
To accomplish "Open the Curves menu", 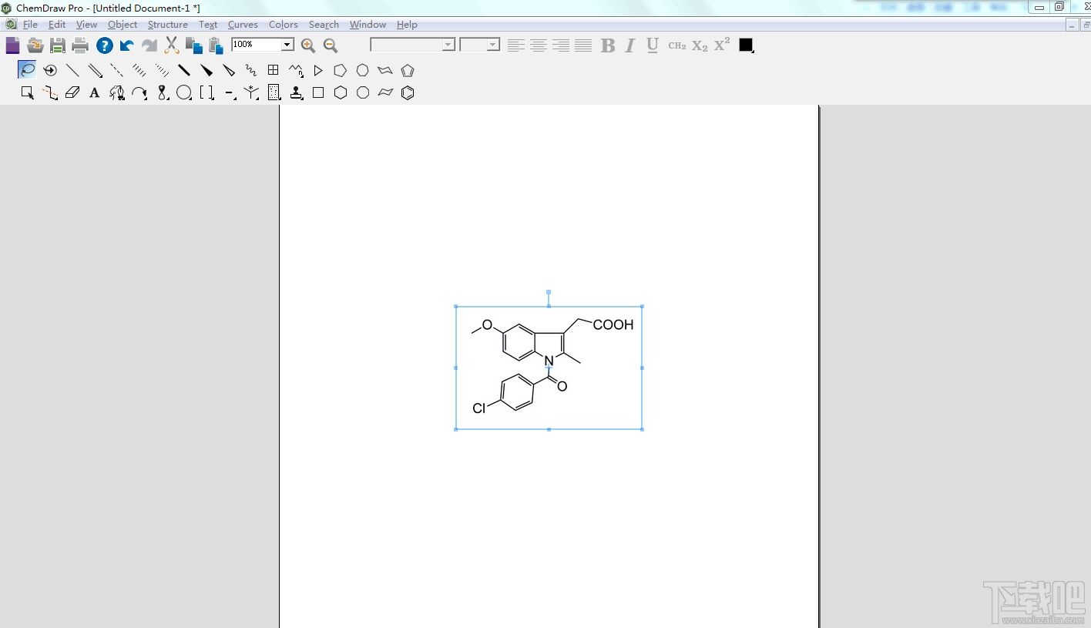I will pyautogui.click(x=243, y=25).
